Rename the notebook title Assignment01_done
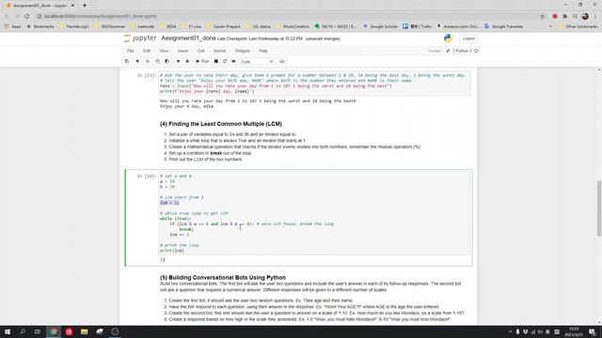This screenshot has width=602, height=338. [x=188, y=38]
